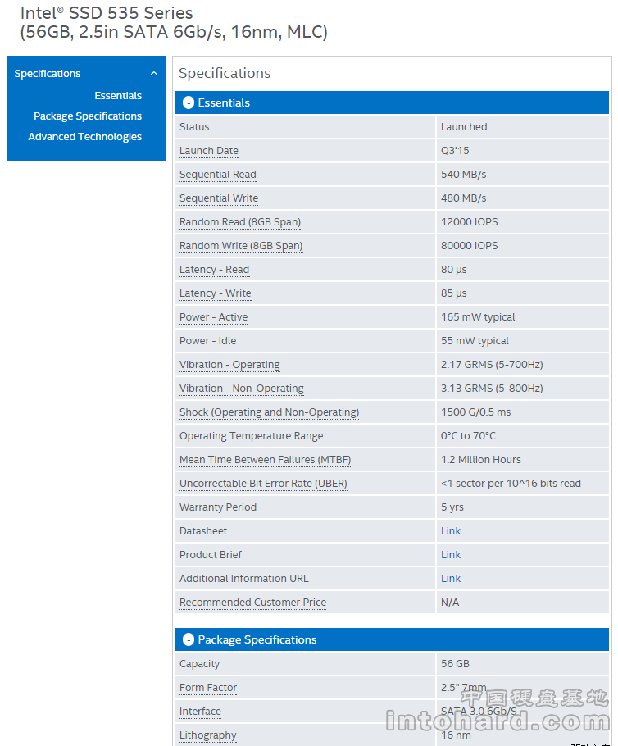618x746 pixels.
Task: Open the Product Brief link
Action: [x=451, y=555]
